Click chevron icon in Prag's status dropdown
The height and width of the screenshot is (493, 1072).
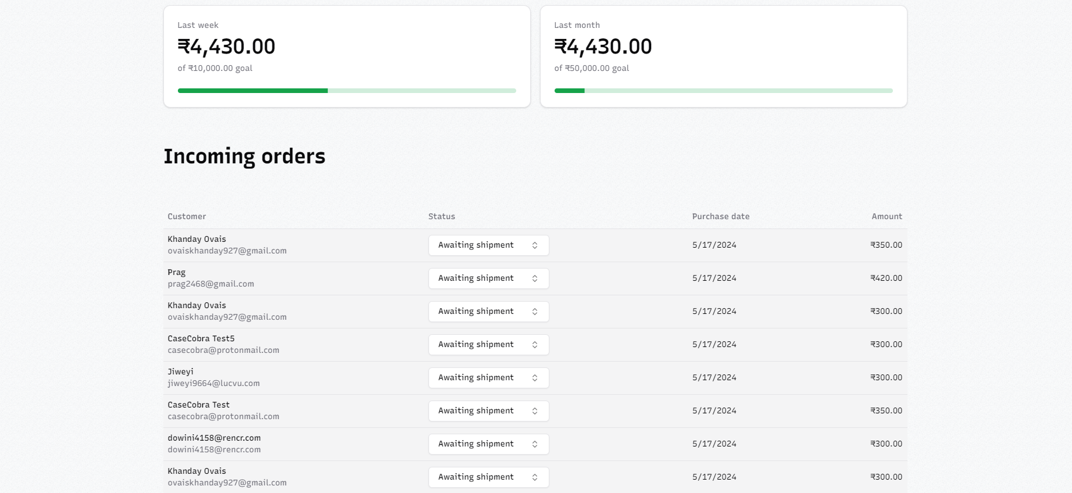[x=535, y=278]
